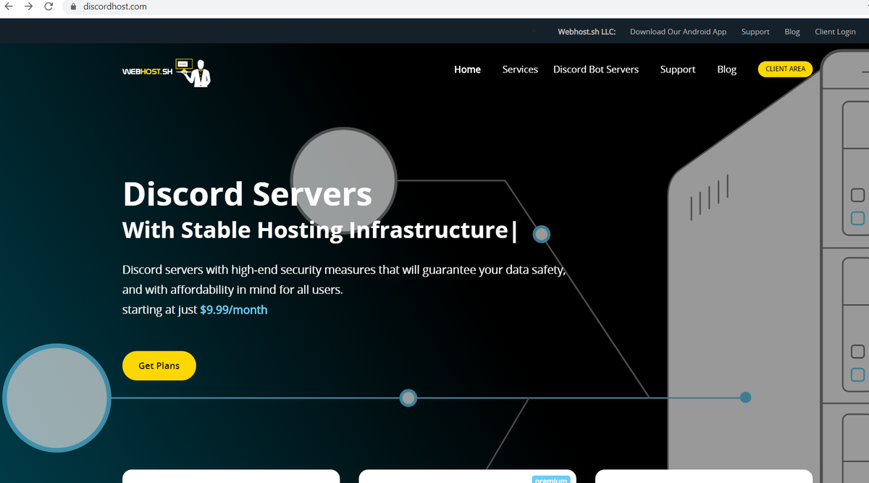The height and width of the screenshot is (483, 869).
Task: Click the $9.99/month price text
Action: (234, 310)
